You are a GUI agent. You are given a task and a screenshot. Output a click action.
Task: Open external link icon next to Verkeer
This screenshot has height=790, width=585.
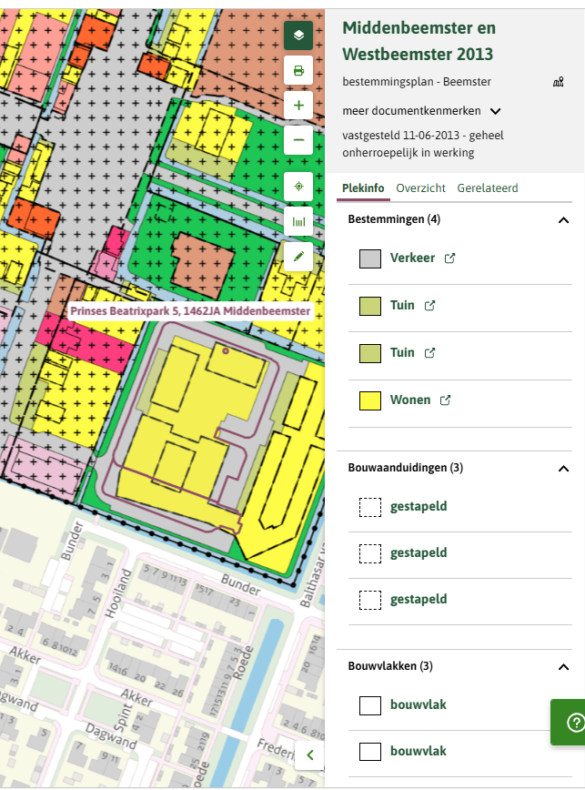[x=449, y=258]
